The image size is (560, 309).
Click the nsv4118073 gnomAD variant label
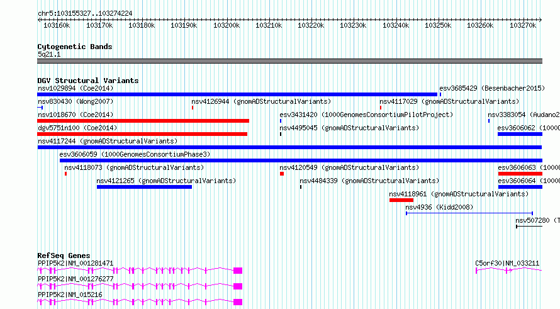pyautogui.click(x=134, y=167)
